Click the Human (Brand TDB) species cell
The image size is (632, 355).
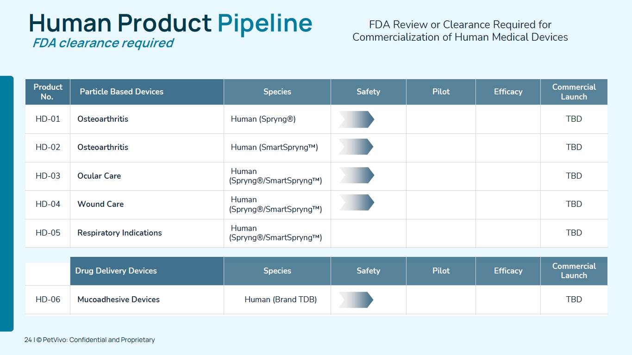tap(281, 299)
